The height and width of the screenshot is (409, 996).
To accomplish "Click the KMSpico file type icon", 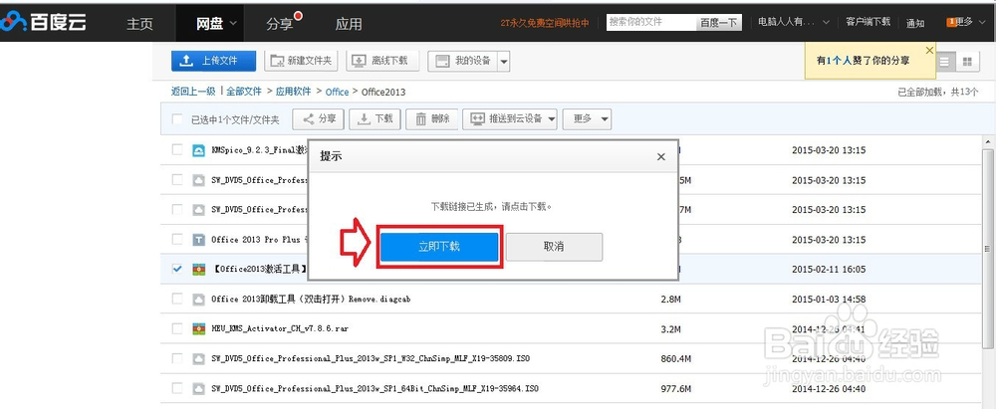I will click(198, 150).
